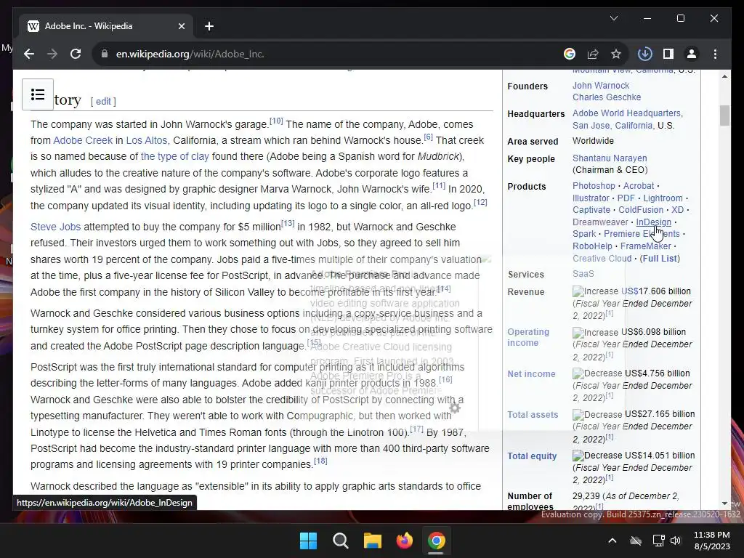View site information lock icon

[105, 54]
